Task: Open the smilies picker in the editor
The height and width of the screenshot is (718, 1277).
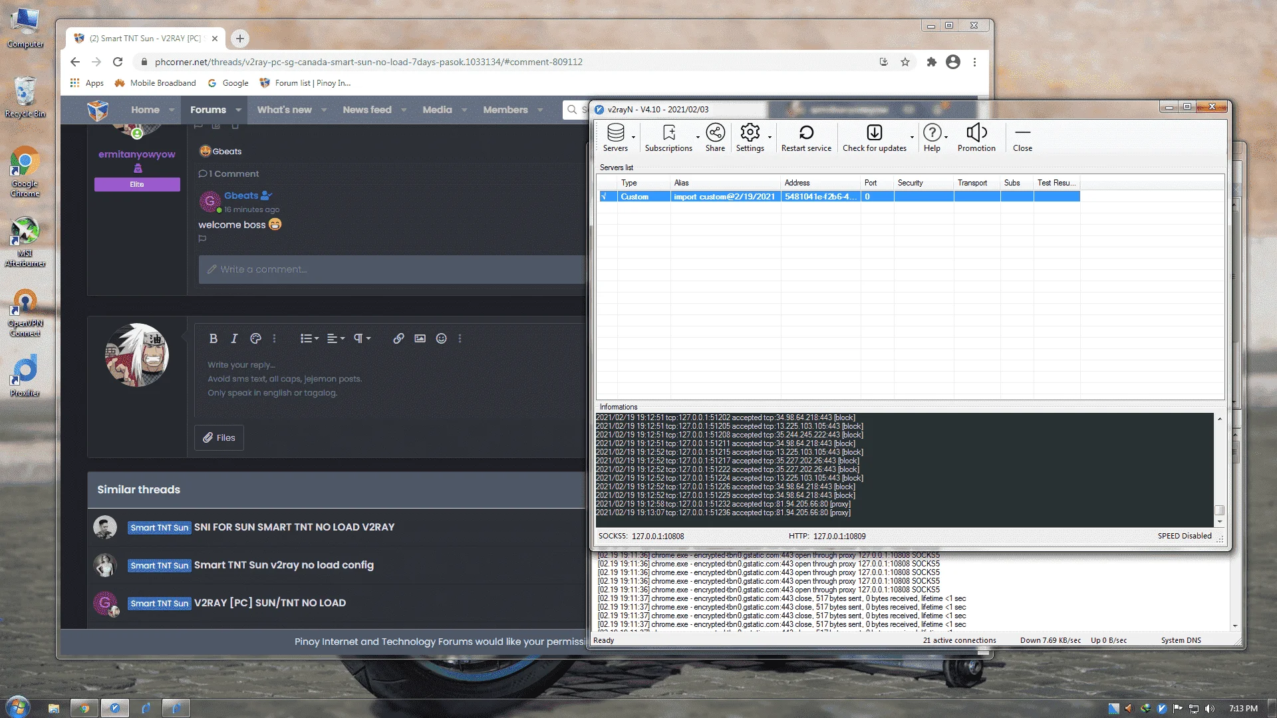Action: point(441,338)
